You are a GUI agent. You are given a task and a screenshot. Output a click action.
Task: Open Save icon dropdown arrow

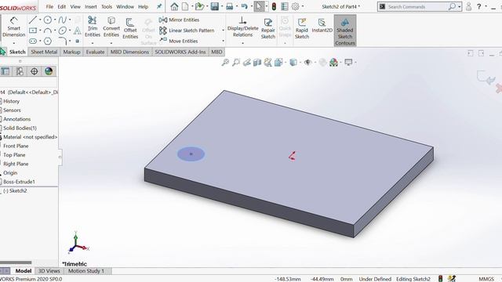click(x=222, y=6)
